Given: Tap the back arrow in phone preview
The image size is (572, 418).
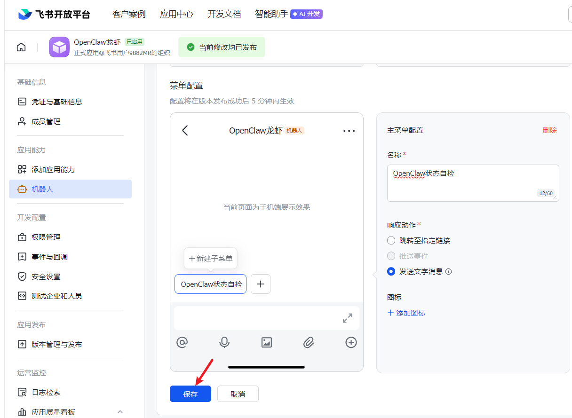Looking at the screenshot, I should (185, 130).
